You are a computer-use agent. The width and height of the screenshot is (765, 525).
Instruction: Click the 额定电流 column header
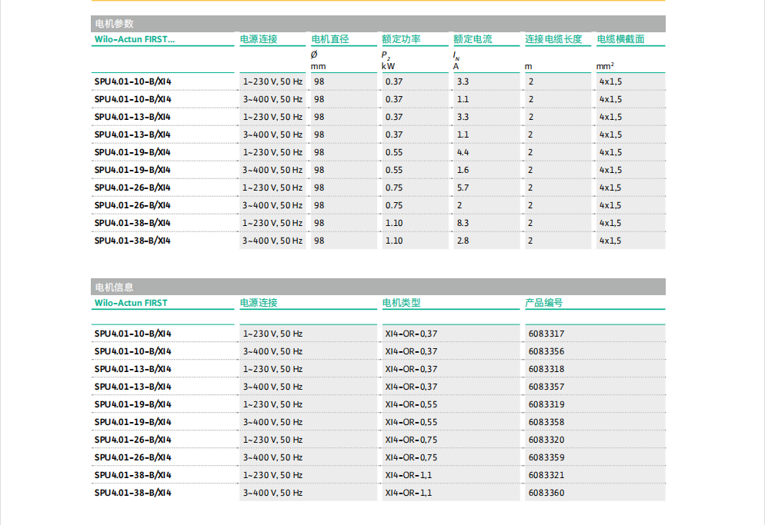473,39
